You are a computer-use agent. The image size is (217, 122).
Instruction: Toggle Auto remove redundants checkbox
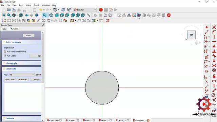5,52
